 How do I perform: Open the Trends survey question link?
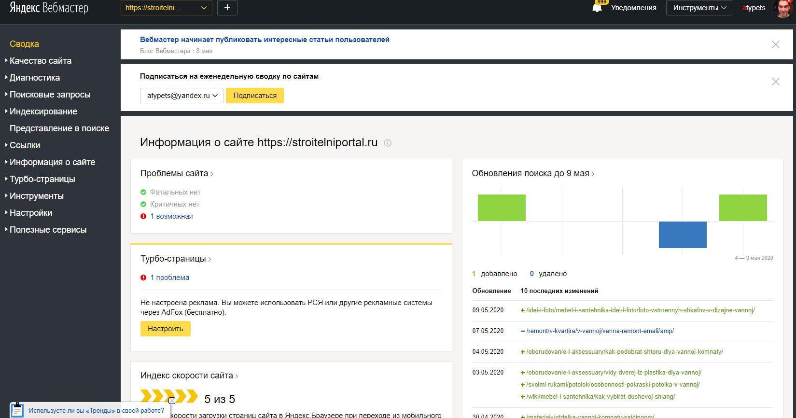tap(97, 411)
